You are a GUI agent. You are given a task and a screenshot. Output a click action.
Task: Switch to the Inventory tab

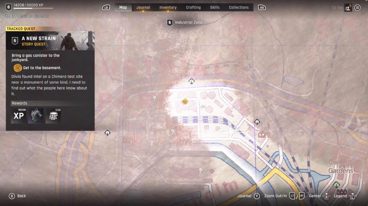(x=168, y=8)
